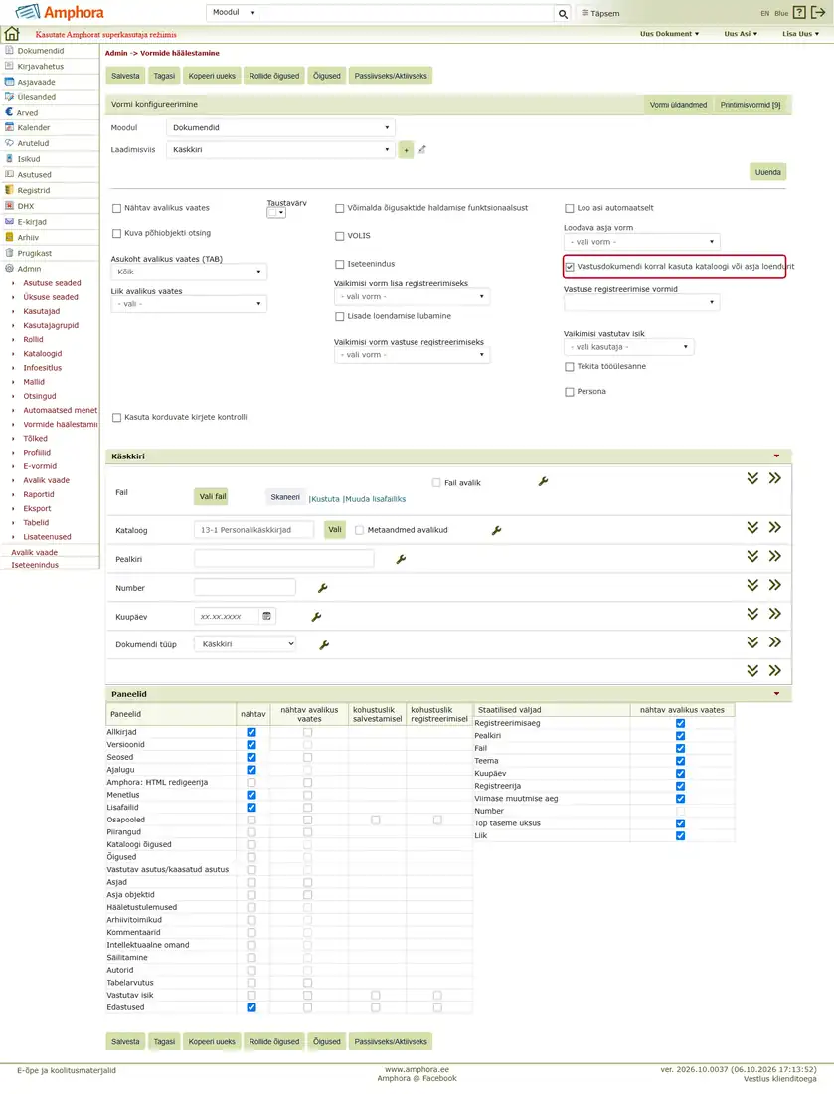Open the Moodul Dokumendid dropdown
Screen dimensions: 834x1094
(281, 127)
